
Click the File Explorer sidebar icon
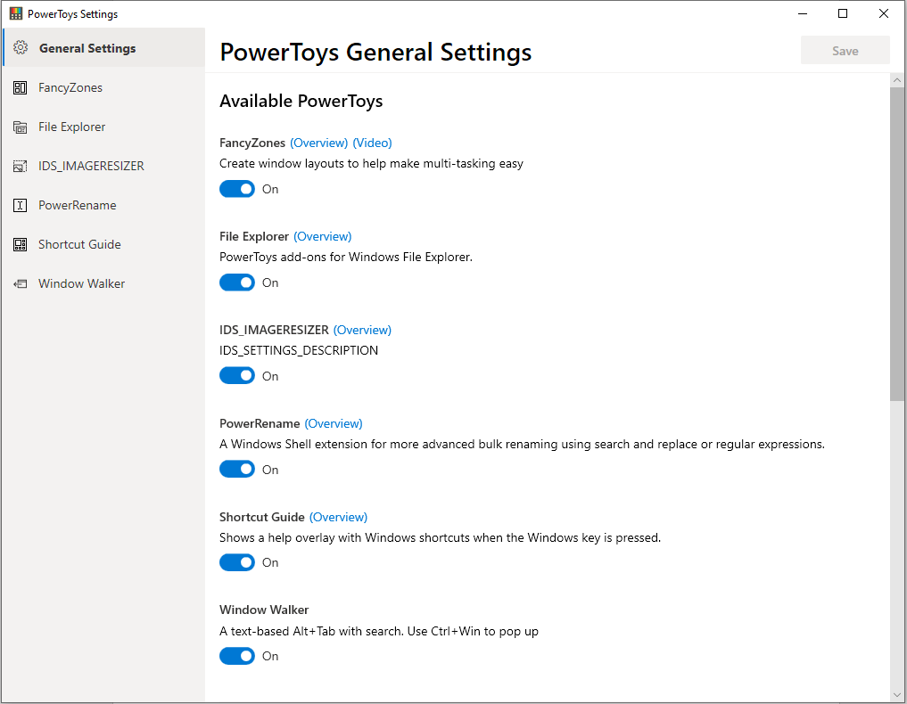pyautogui.click(x=21, y=127)
